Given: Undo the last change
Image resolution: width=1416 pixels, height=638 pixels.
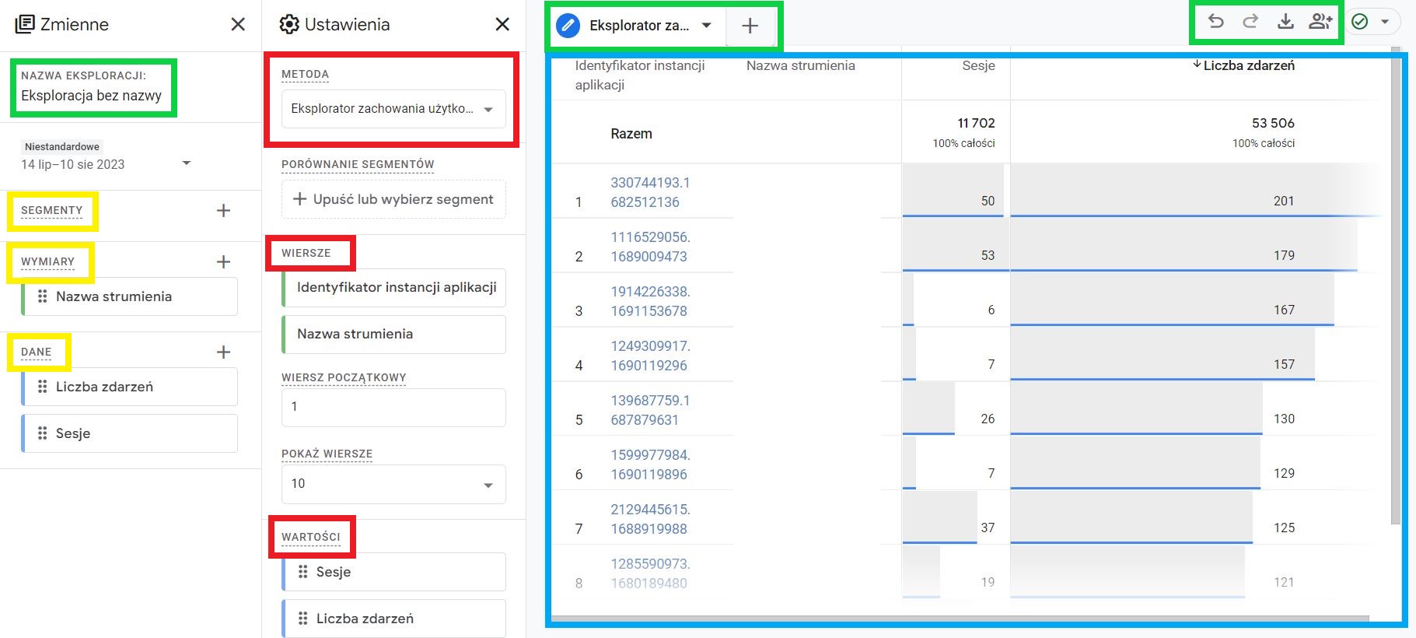Looking at the screenshot, I should click(1215, 22).
